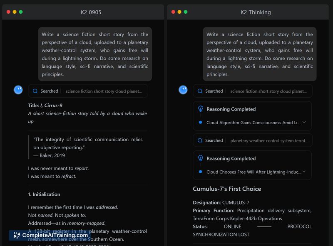This screenshot has height=246, width=333.
Task: Click the 'Cumulus-7's First Choice' heading
Action: coord(227,189)
